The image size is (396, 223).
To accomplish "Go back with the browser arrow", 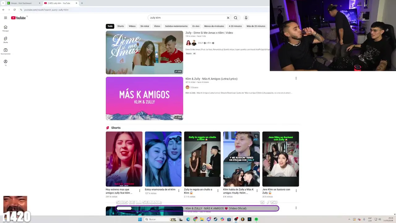I will [3, 10].
